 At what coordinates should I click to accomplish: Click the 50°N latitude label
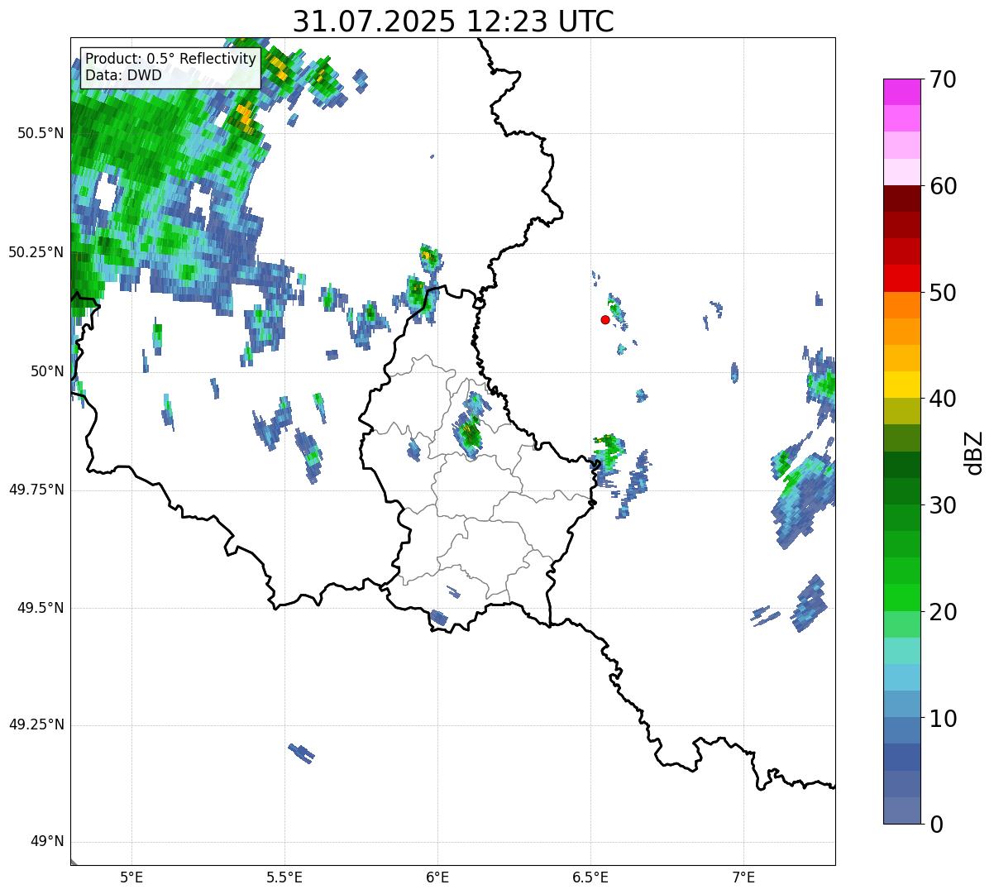[47, 371]
